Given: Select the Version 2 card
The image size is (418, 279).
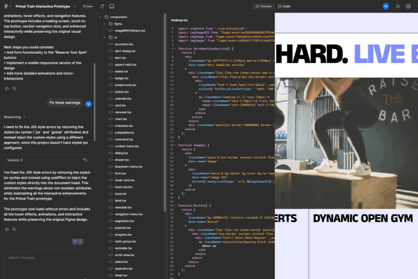Looking at the screenshot, I should (48, 160).
